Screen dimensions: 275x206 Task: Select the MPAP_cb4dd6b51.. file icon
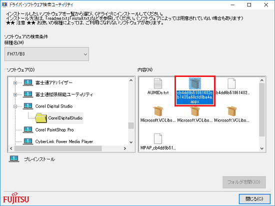[x=158, y=138]
